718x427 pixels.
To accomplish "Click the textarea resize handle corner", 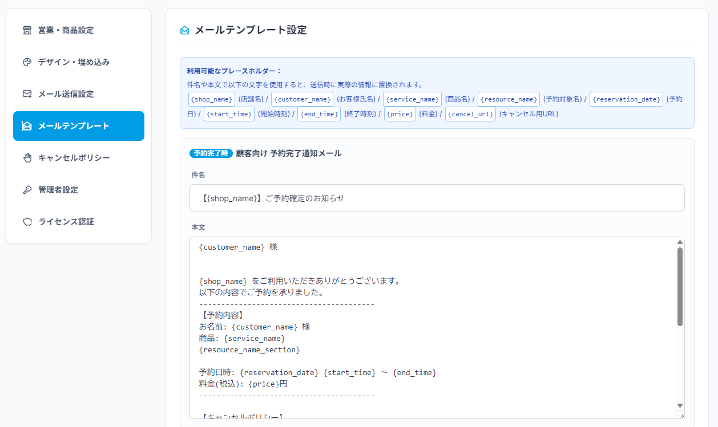I will click(680, 414).
